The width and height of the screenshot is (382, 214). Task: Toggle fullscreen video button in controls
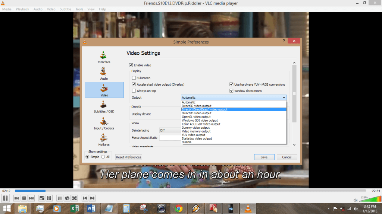pyautogui.click(x=42, y=198)
